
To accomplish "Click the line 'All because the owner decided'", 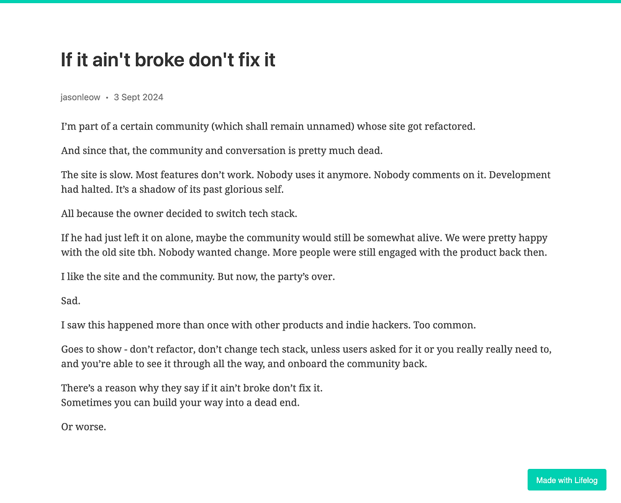I will [179, 213].
